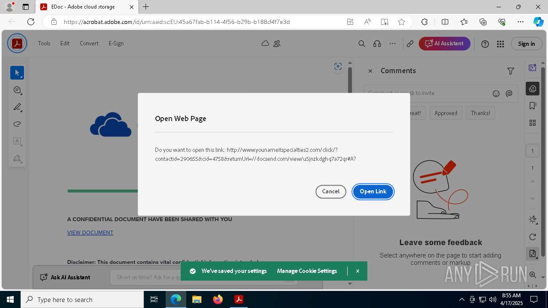Viewport: 548px width, 308px height.
Task: Filter comments with the funnel icon
Action: pyautogui.click(x=511, y=71)
